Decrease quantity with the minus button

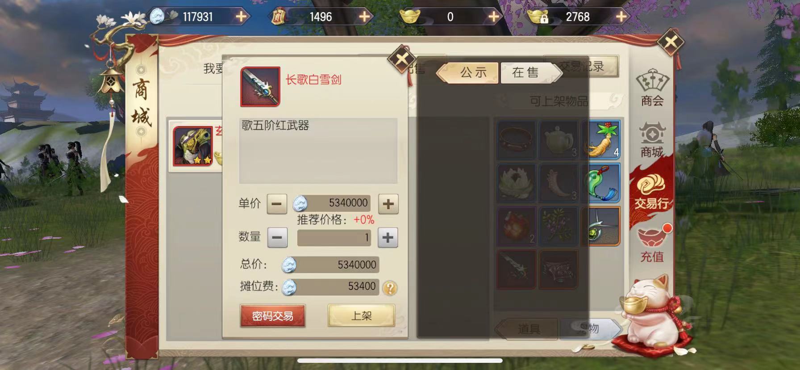(277, 237)
